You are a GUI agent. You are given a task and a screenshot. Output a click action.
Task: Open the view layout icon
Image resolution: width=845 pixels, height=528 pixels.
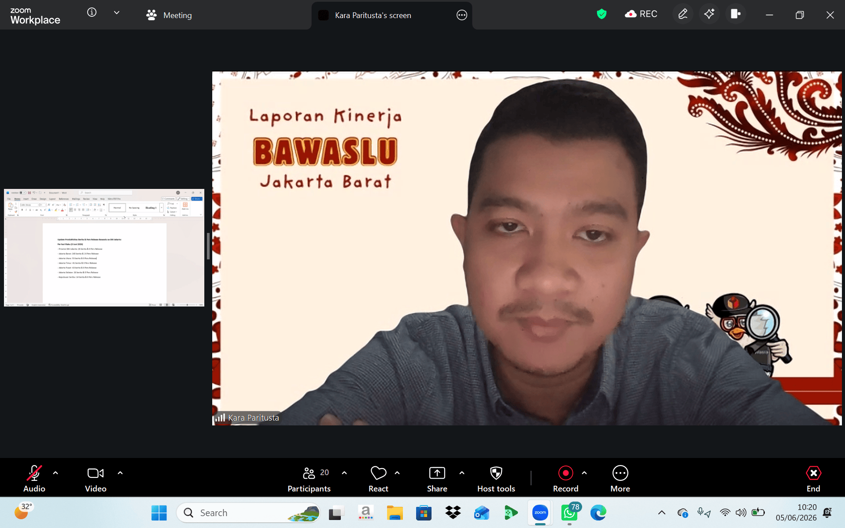[735, 14]
